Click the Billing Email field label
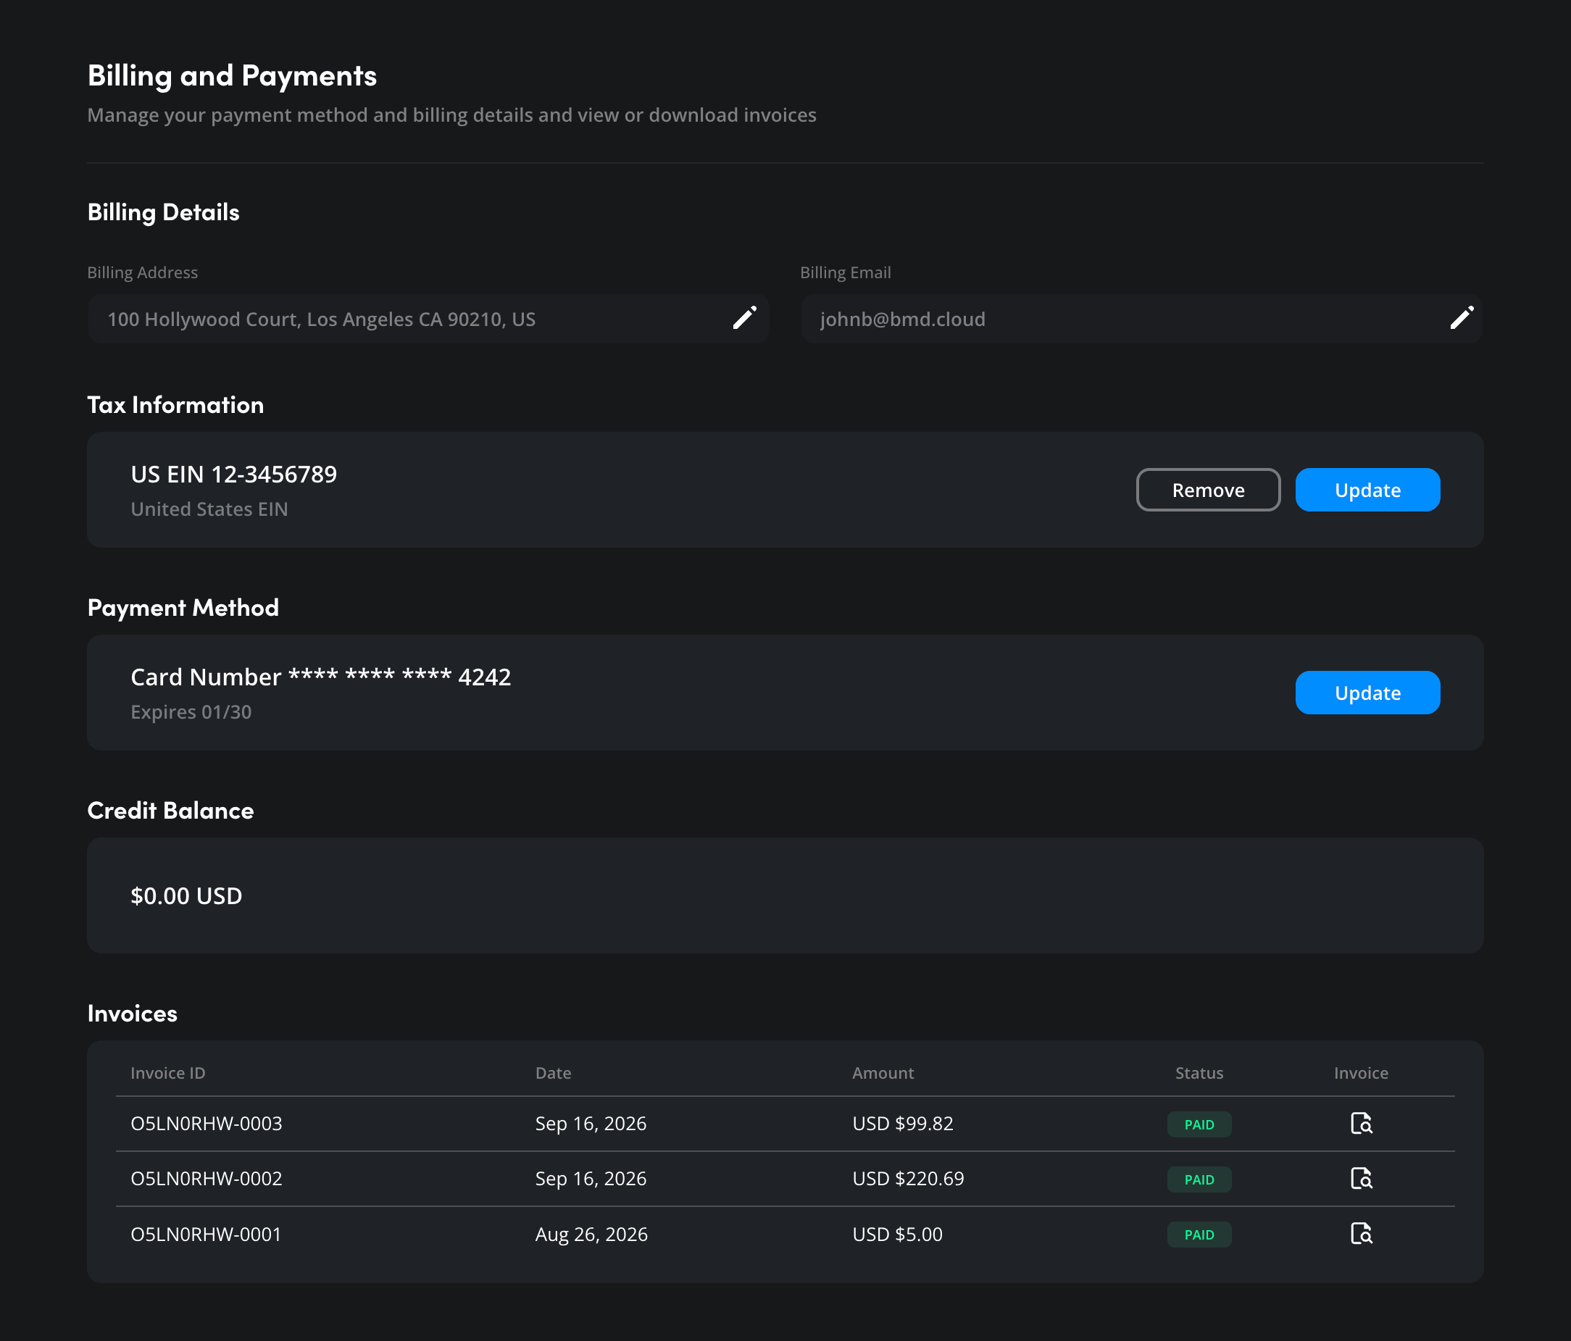1571x1341 pixels. click(x=846, y=272)
